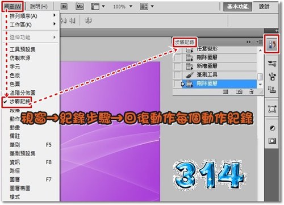This screenshot has height=205, width=284.
Task: Switch to the 設計 workspace
Action: point(264,7)
